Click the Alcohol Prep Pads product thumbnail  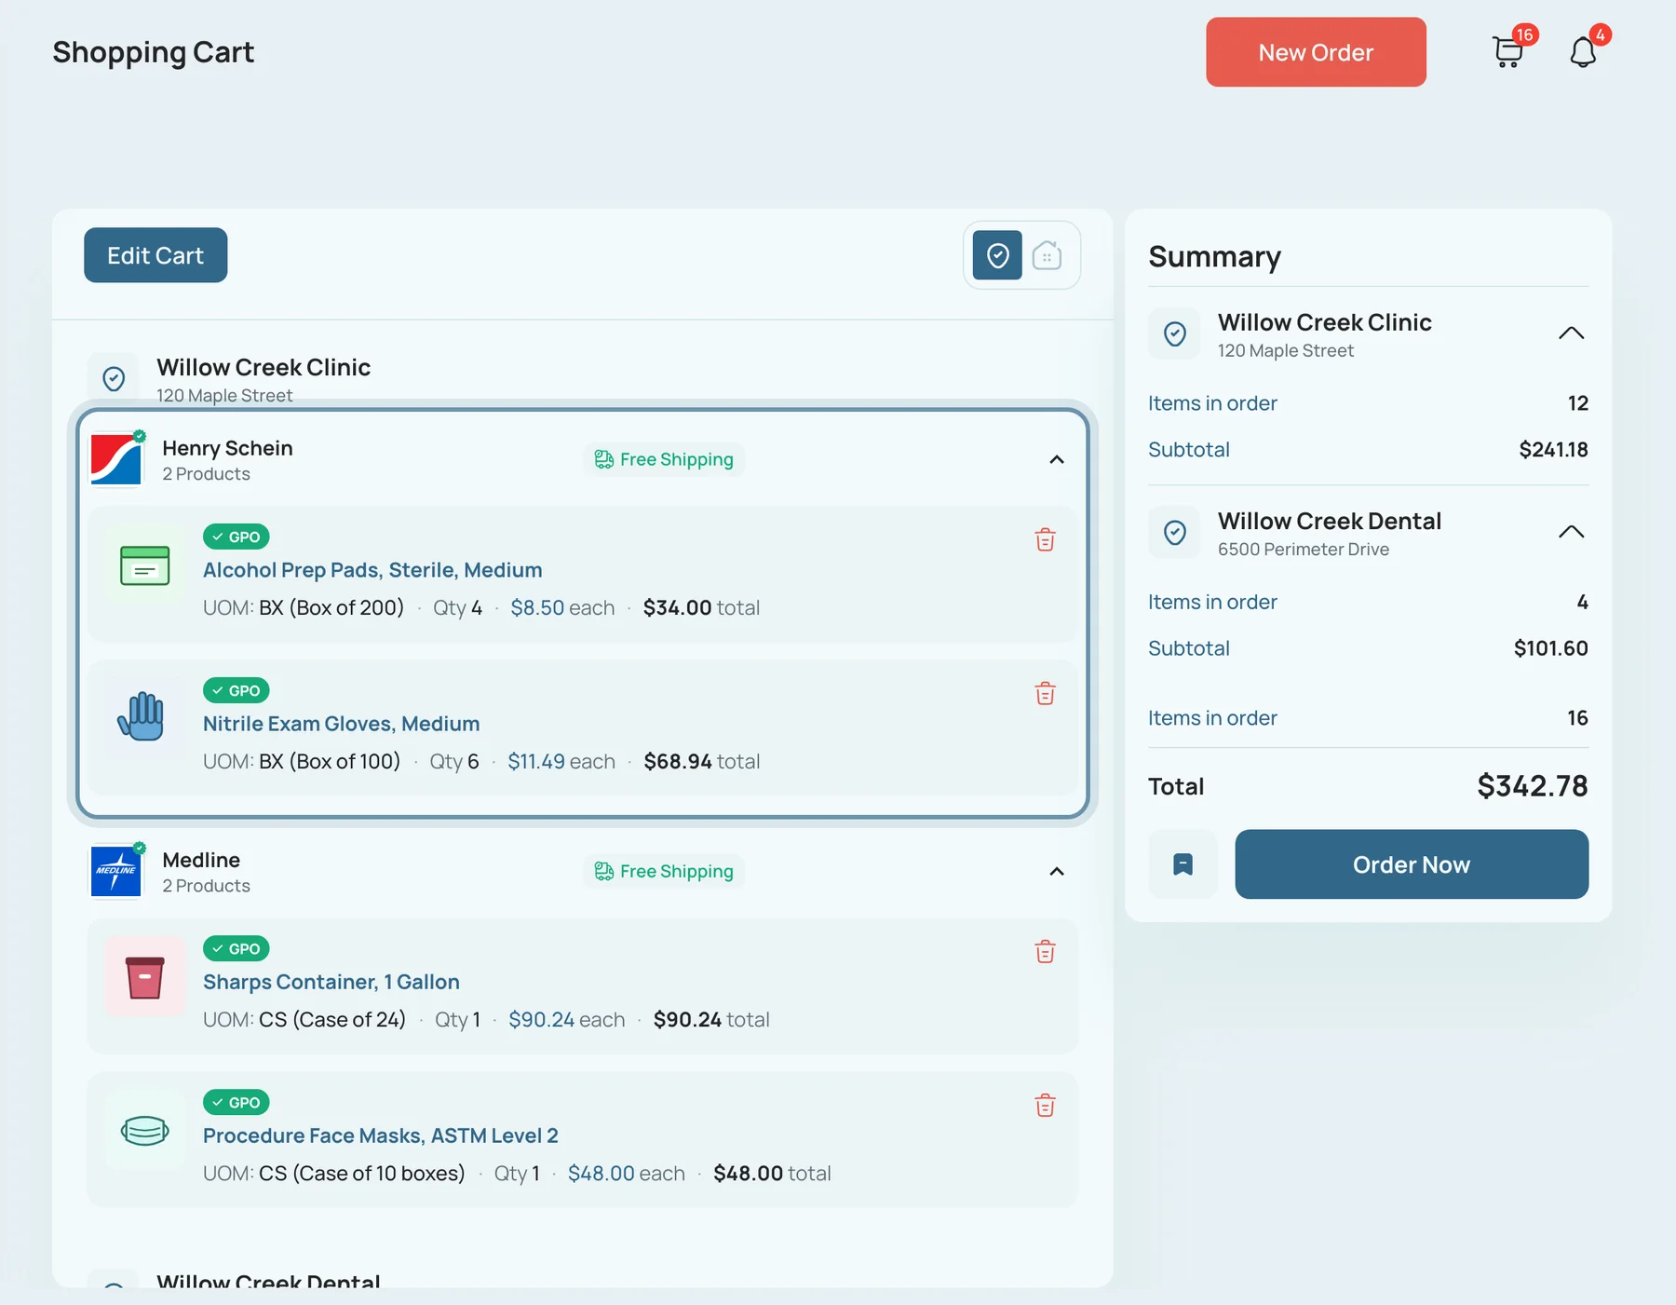click(x=144, y=565)
